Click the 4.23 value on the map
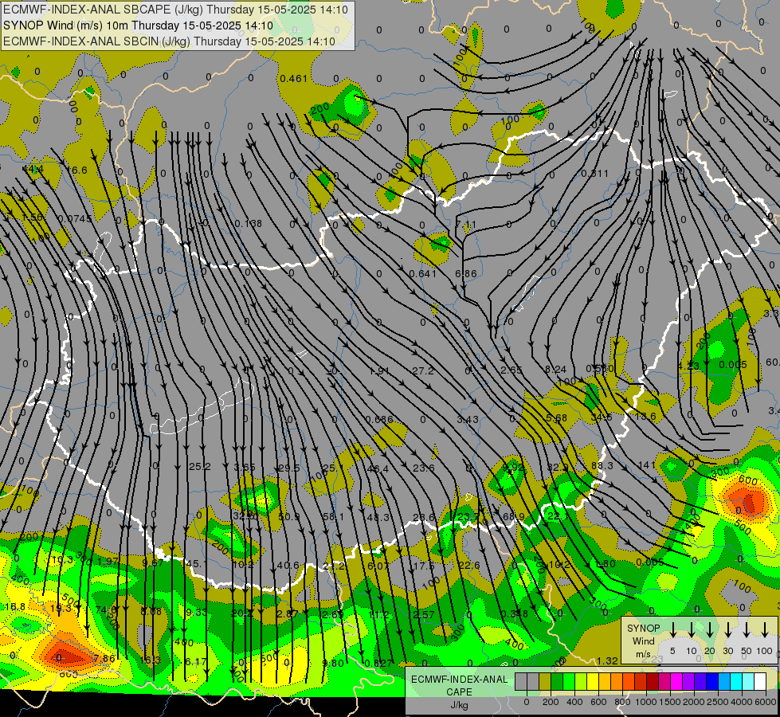 [688, 366]
